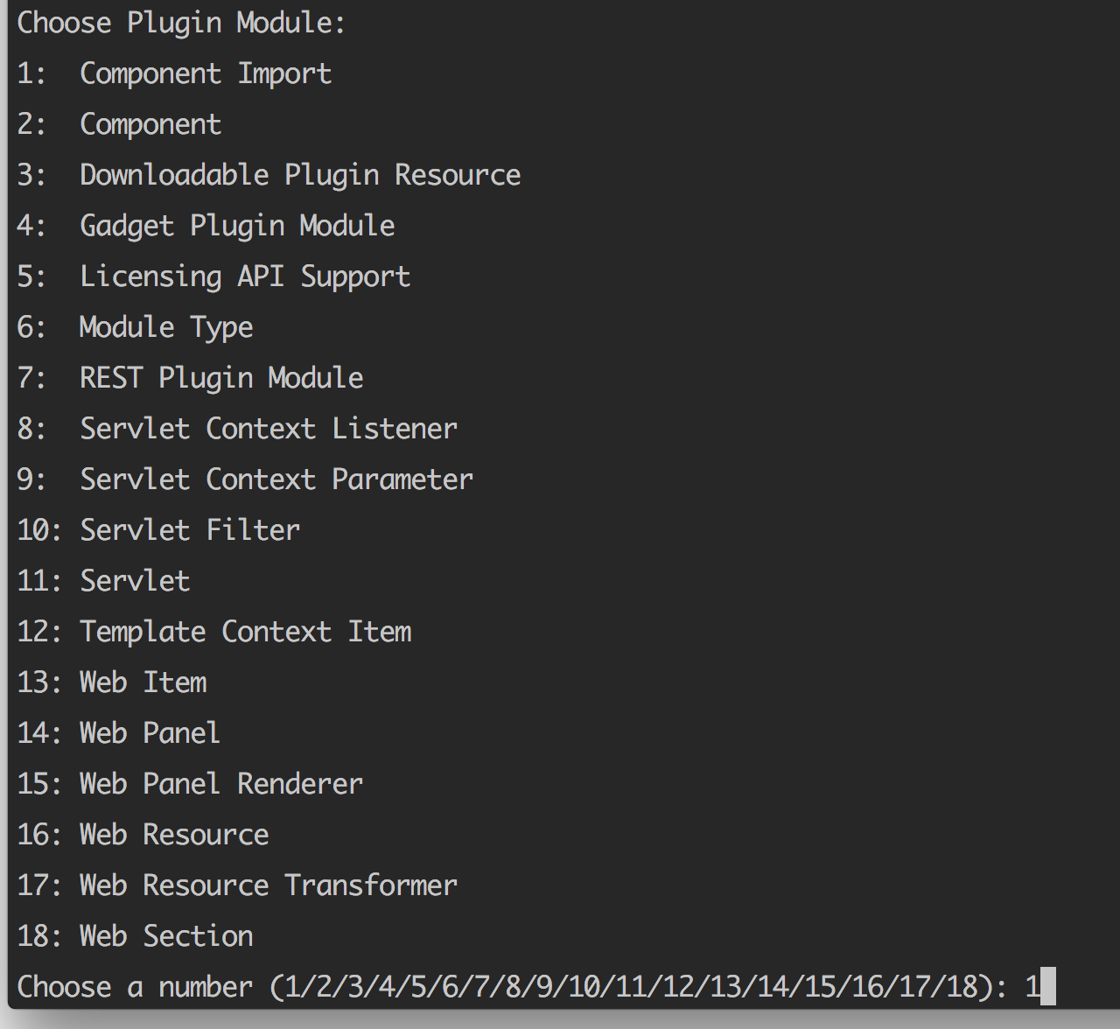Click the terminal cursor after typed '1'
The image size is (1120, 1029).
1048,986
